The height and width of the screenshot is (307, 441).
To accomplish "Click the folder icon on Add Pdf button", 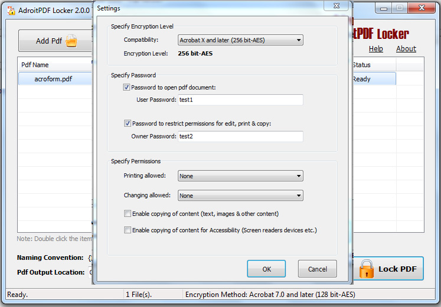I will click(x=71, y=41).
